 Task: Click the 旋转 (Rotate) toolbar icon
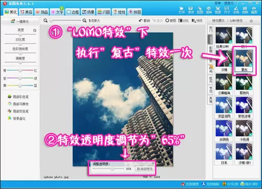pyautogui.click(x=209, y=10)
